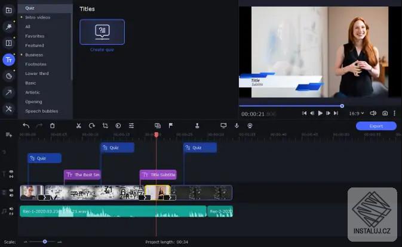Skip to the beginning of the project
The image size is (402, 247).
[304, 113]
